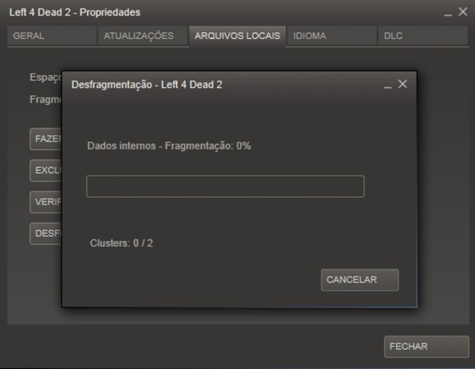475x369 pixels.
Task: Click the Desfragmentação dialog title bar
Action: tap(224, 84)
